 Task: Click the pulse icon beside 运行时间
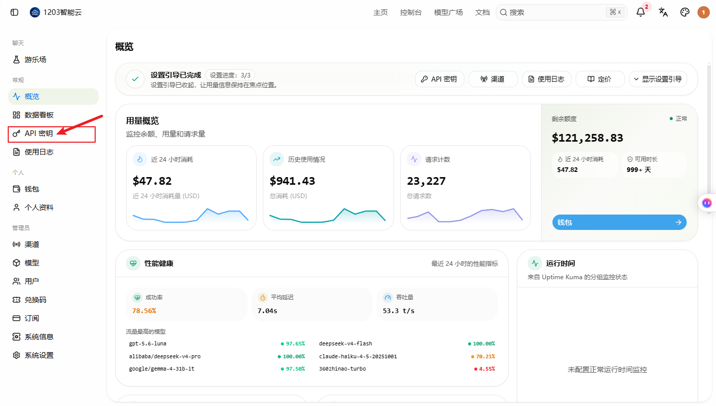535,263
